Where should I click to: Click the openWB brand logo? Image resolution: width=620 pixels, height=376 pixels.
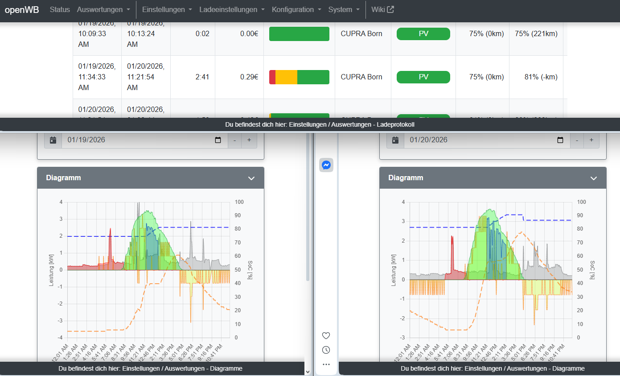click(x=22, y=9)
